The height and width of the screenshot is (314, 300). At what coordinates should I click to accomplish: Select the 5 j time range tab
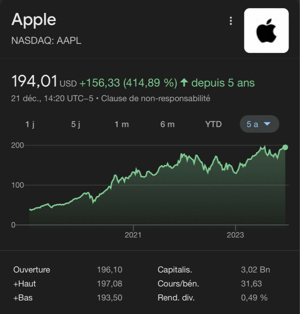coord(76,124)
